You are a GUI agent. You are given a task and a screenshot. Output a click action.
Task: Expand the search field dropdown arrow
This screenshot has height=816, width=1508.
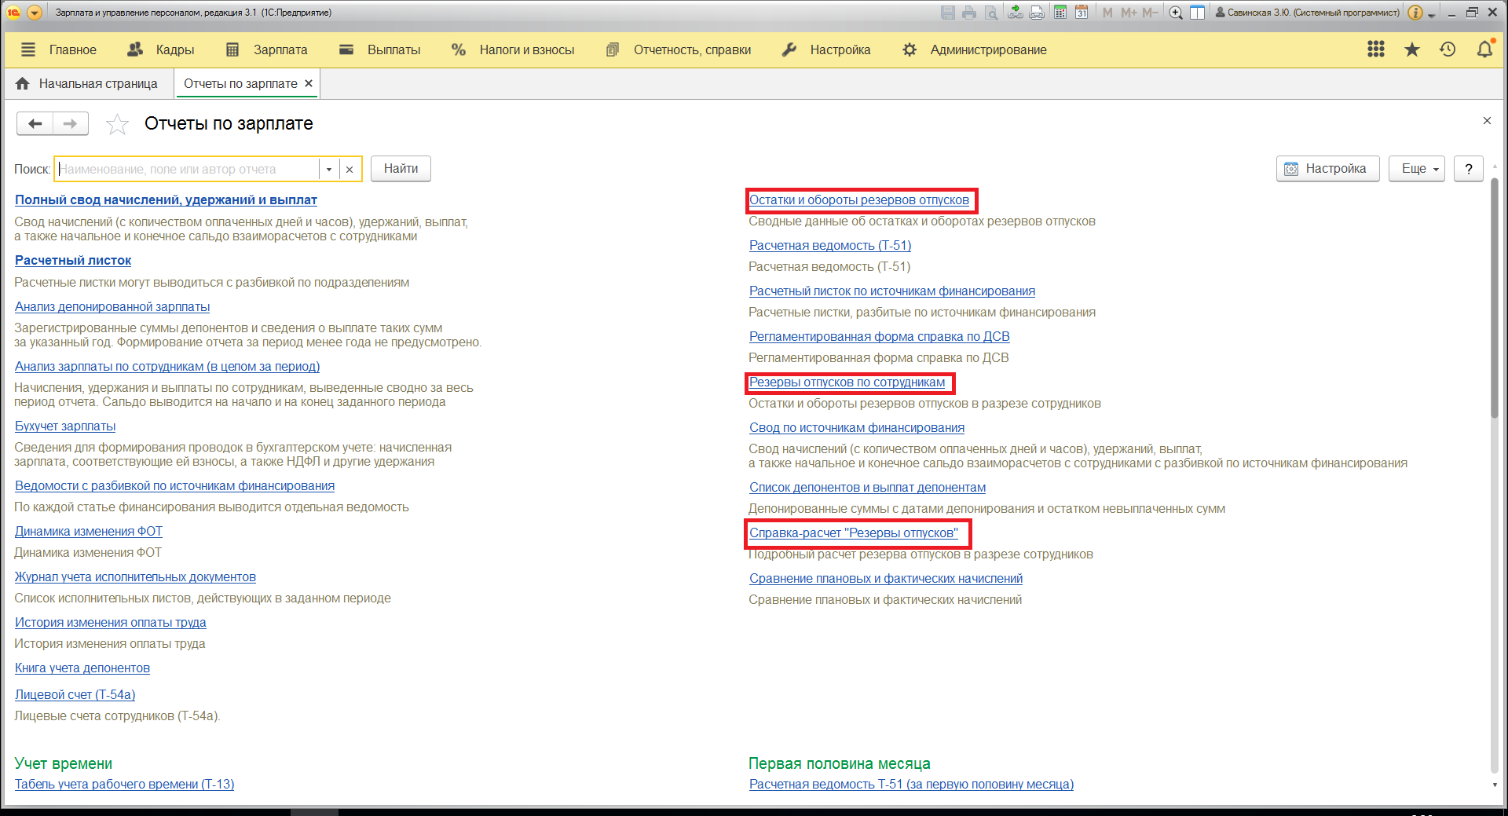coord(329,169)
